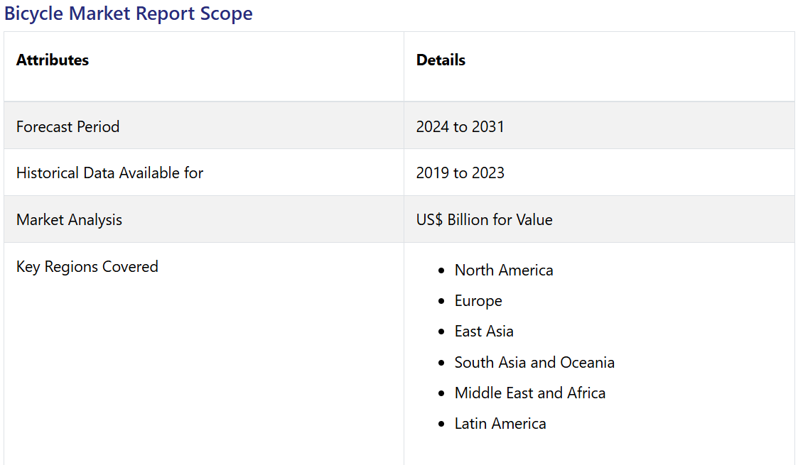Select 'Europe' list item
Screen dimensions: 798x465
pyautogui.click(x=478, y=301)
